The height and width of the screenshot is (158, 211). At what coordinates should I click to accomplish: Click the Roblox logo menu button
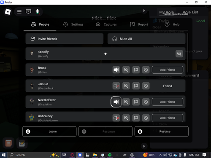(8, 11)
